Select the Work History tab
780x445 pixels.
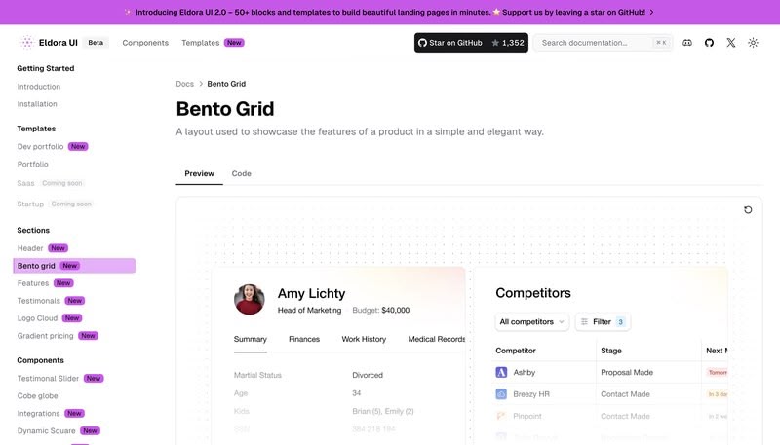[x=364, y=339]
